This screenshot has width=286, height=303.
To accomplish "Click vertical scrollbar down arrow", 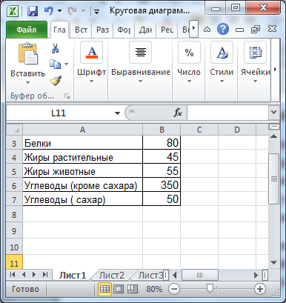I will pyautogui.click(x=274, y=262).
